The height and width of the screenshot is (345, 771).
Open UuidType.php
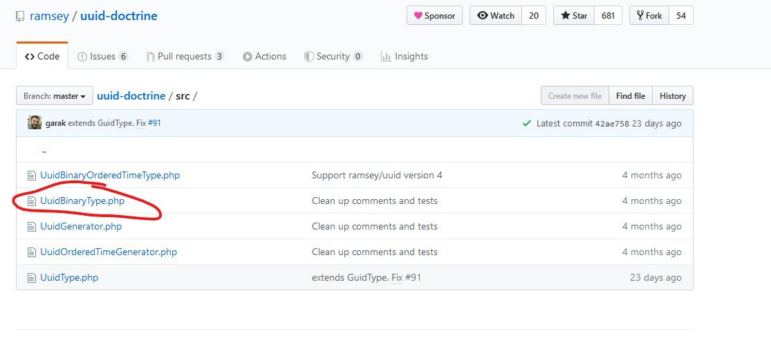[69, 277]
